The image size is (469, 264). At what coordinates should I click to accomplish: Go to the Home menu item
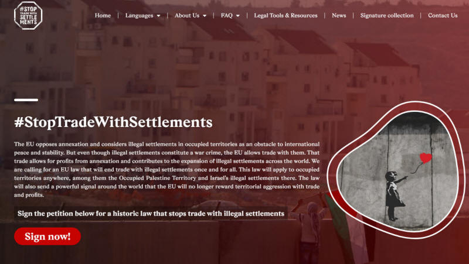click(103, 16)
